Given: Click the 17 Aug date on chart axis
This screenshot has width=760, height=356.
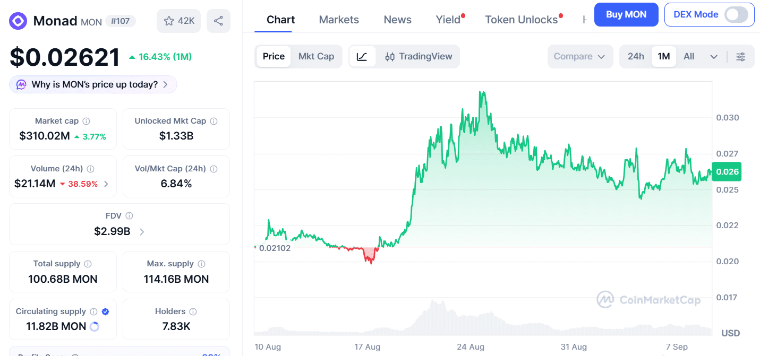Looking at the screenshot, I should [x=368, y=347].
